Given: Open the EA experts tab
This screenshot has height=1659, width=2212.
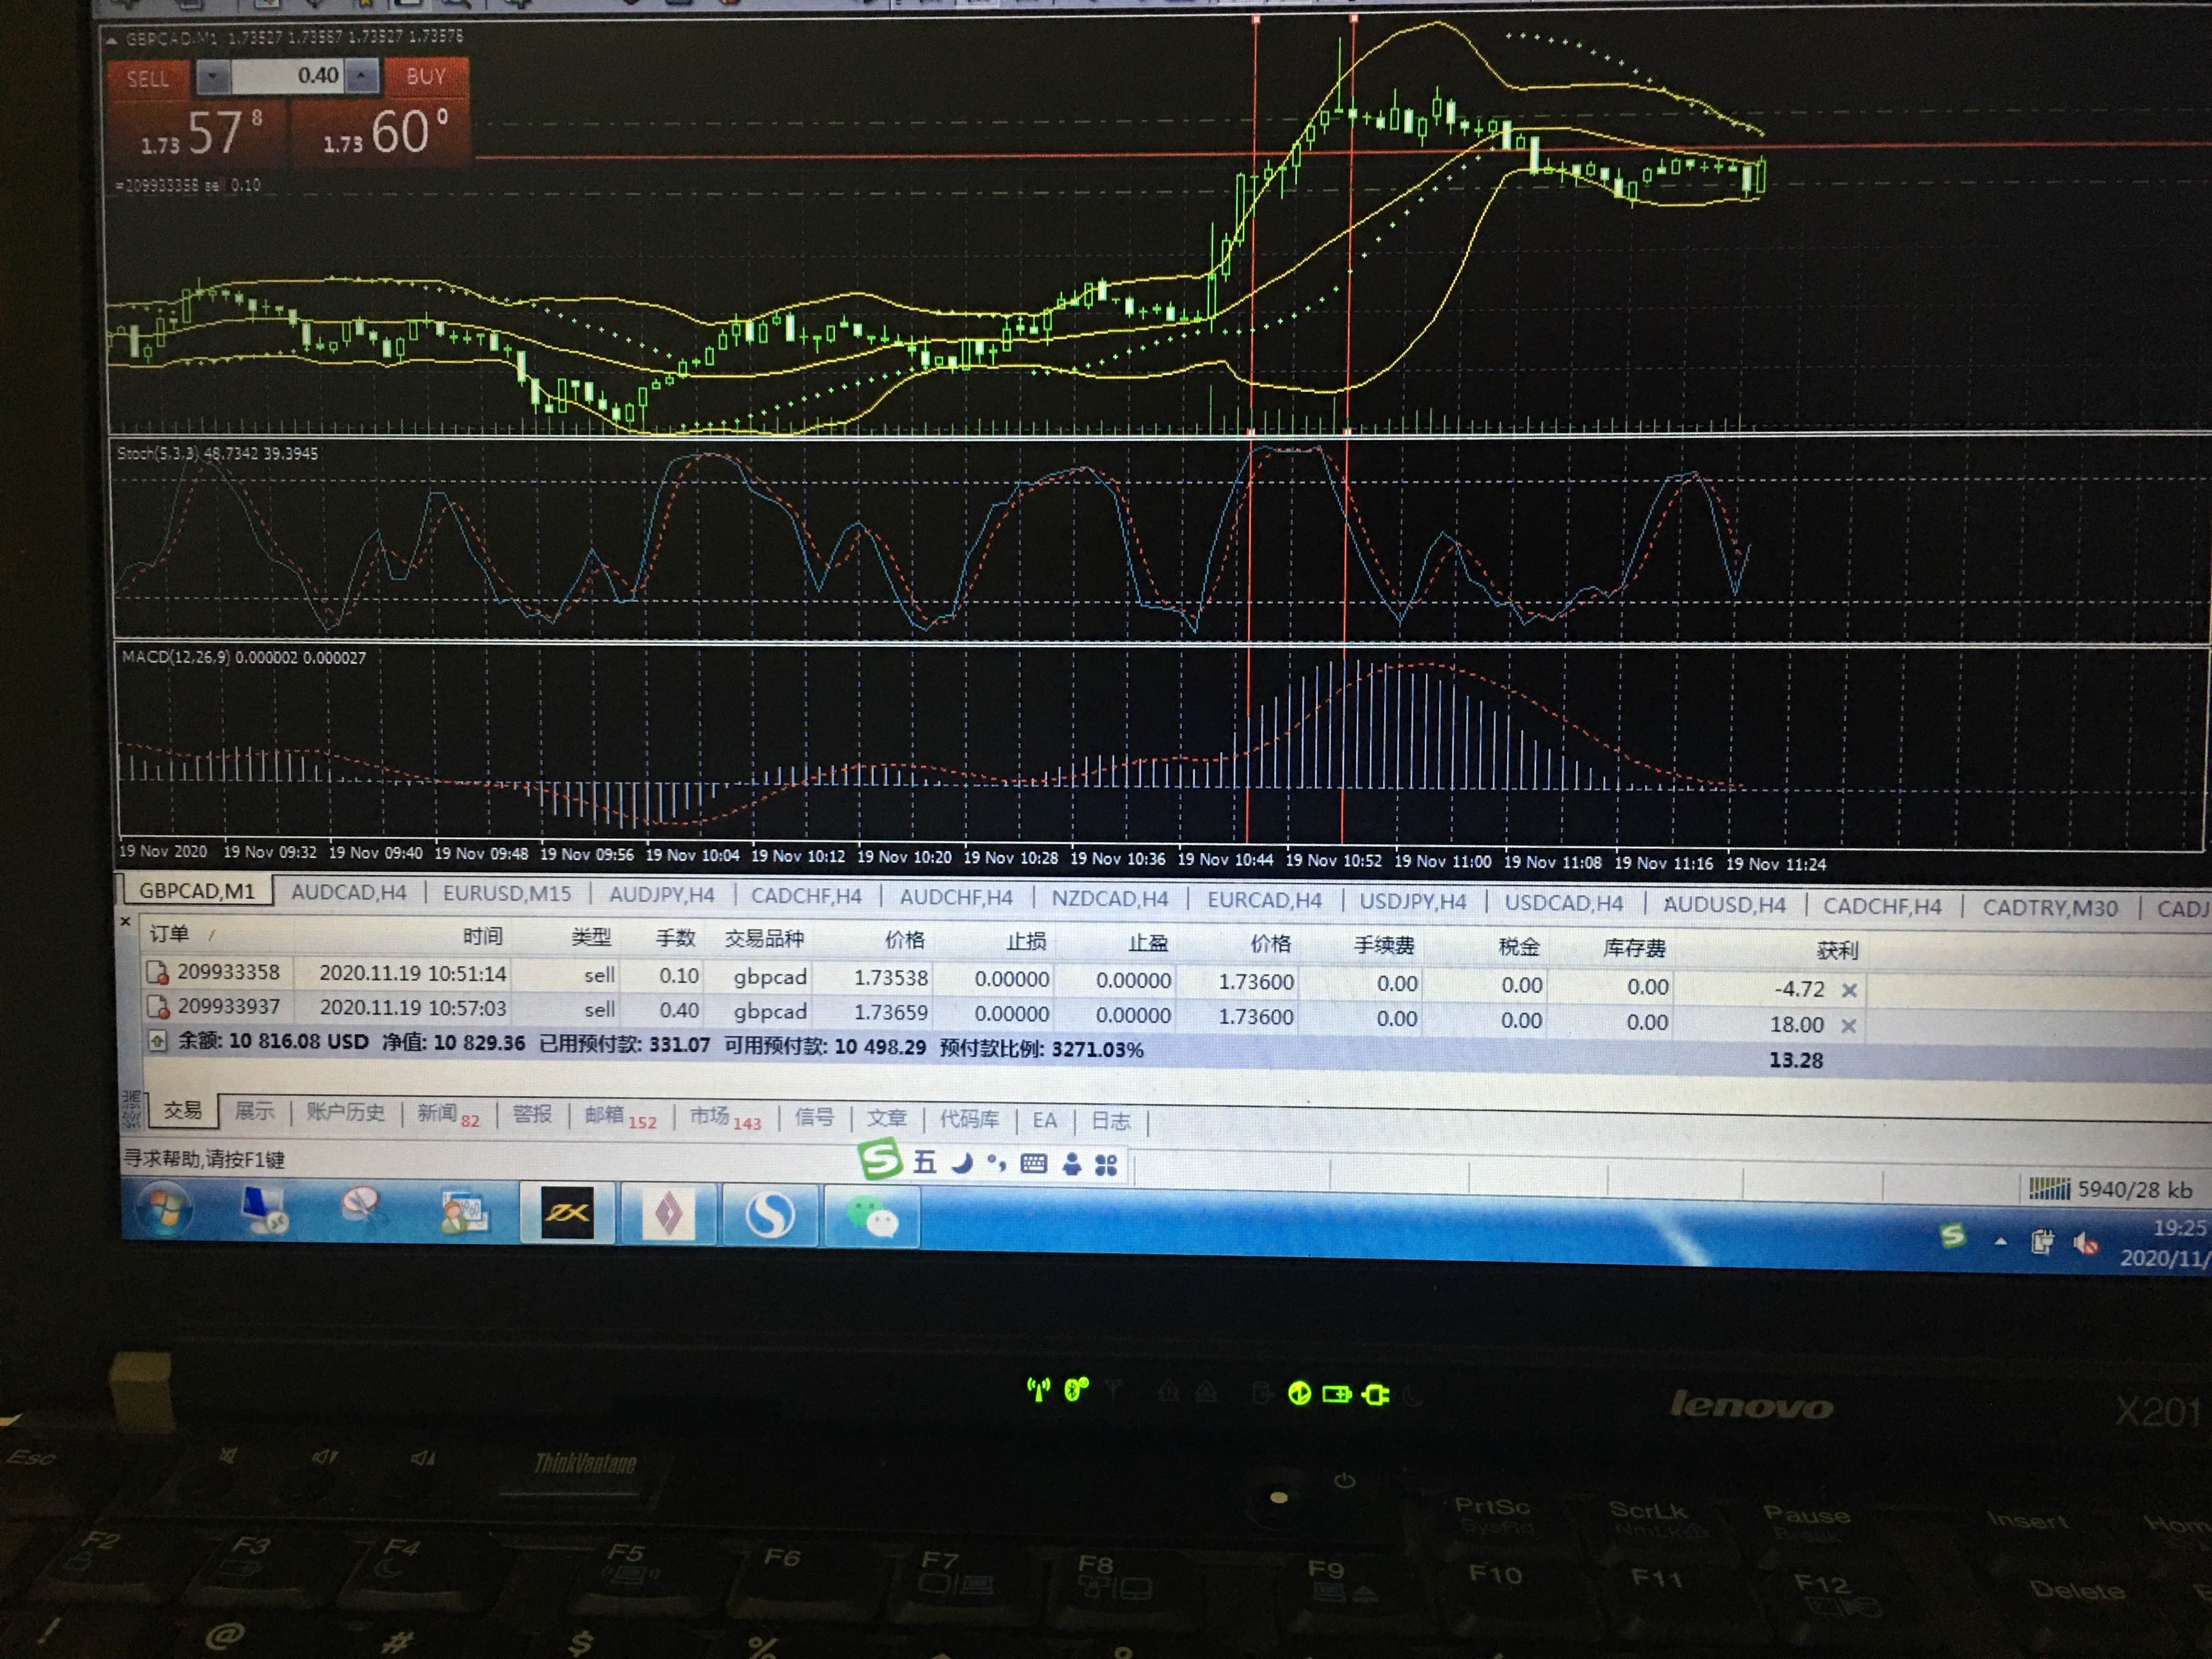Looking at the screenshot, I should point(1045,1120).
